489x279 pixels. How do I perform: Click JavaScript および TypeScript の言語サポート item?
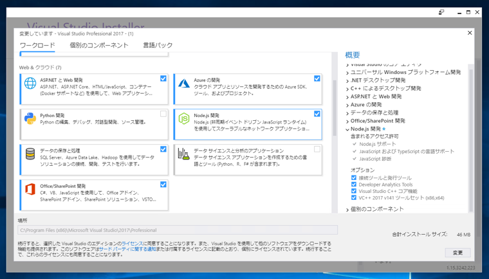pyautogui.click(x=407, y=152)
